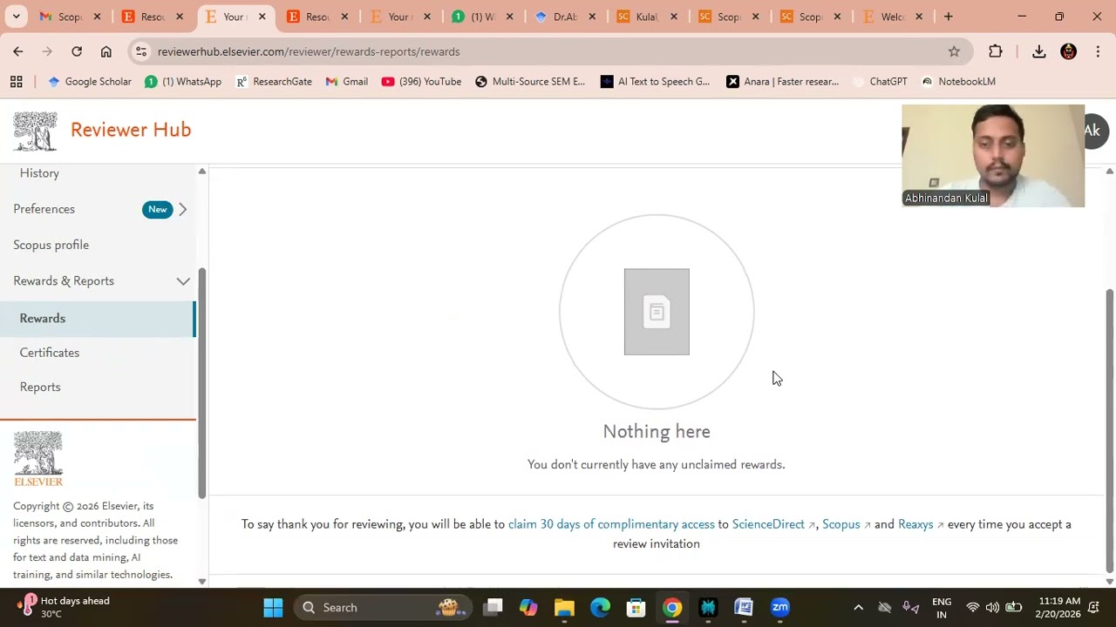1116x627 pixels.
Task: Open the site information icon in address bar
Action: click(141, 51)
